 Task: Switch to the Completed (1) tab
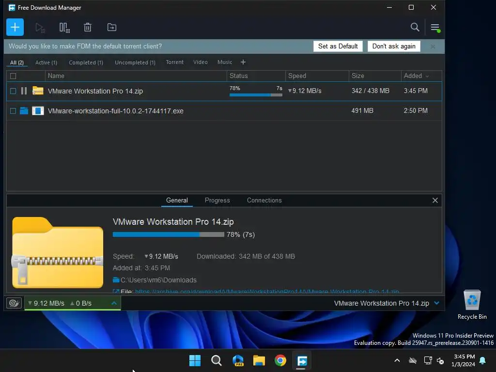point(86,62)
